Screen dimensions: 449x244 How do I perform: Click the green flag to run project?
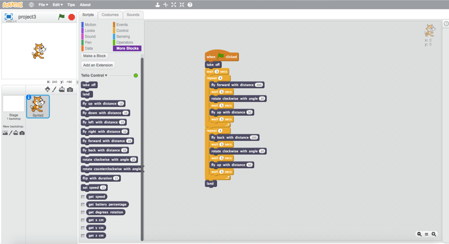(x=61, y=17)
